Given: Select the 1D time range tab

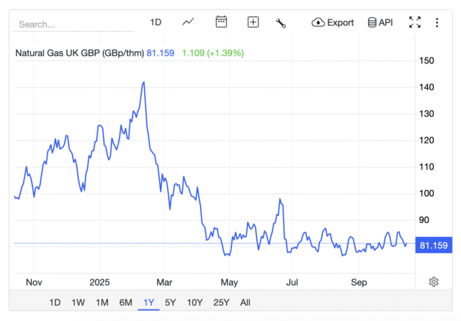Looking at the screenshot, I should 55,302.
